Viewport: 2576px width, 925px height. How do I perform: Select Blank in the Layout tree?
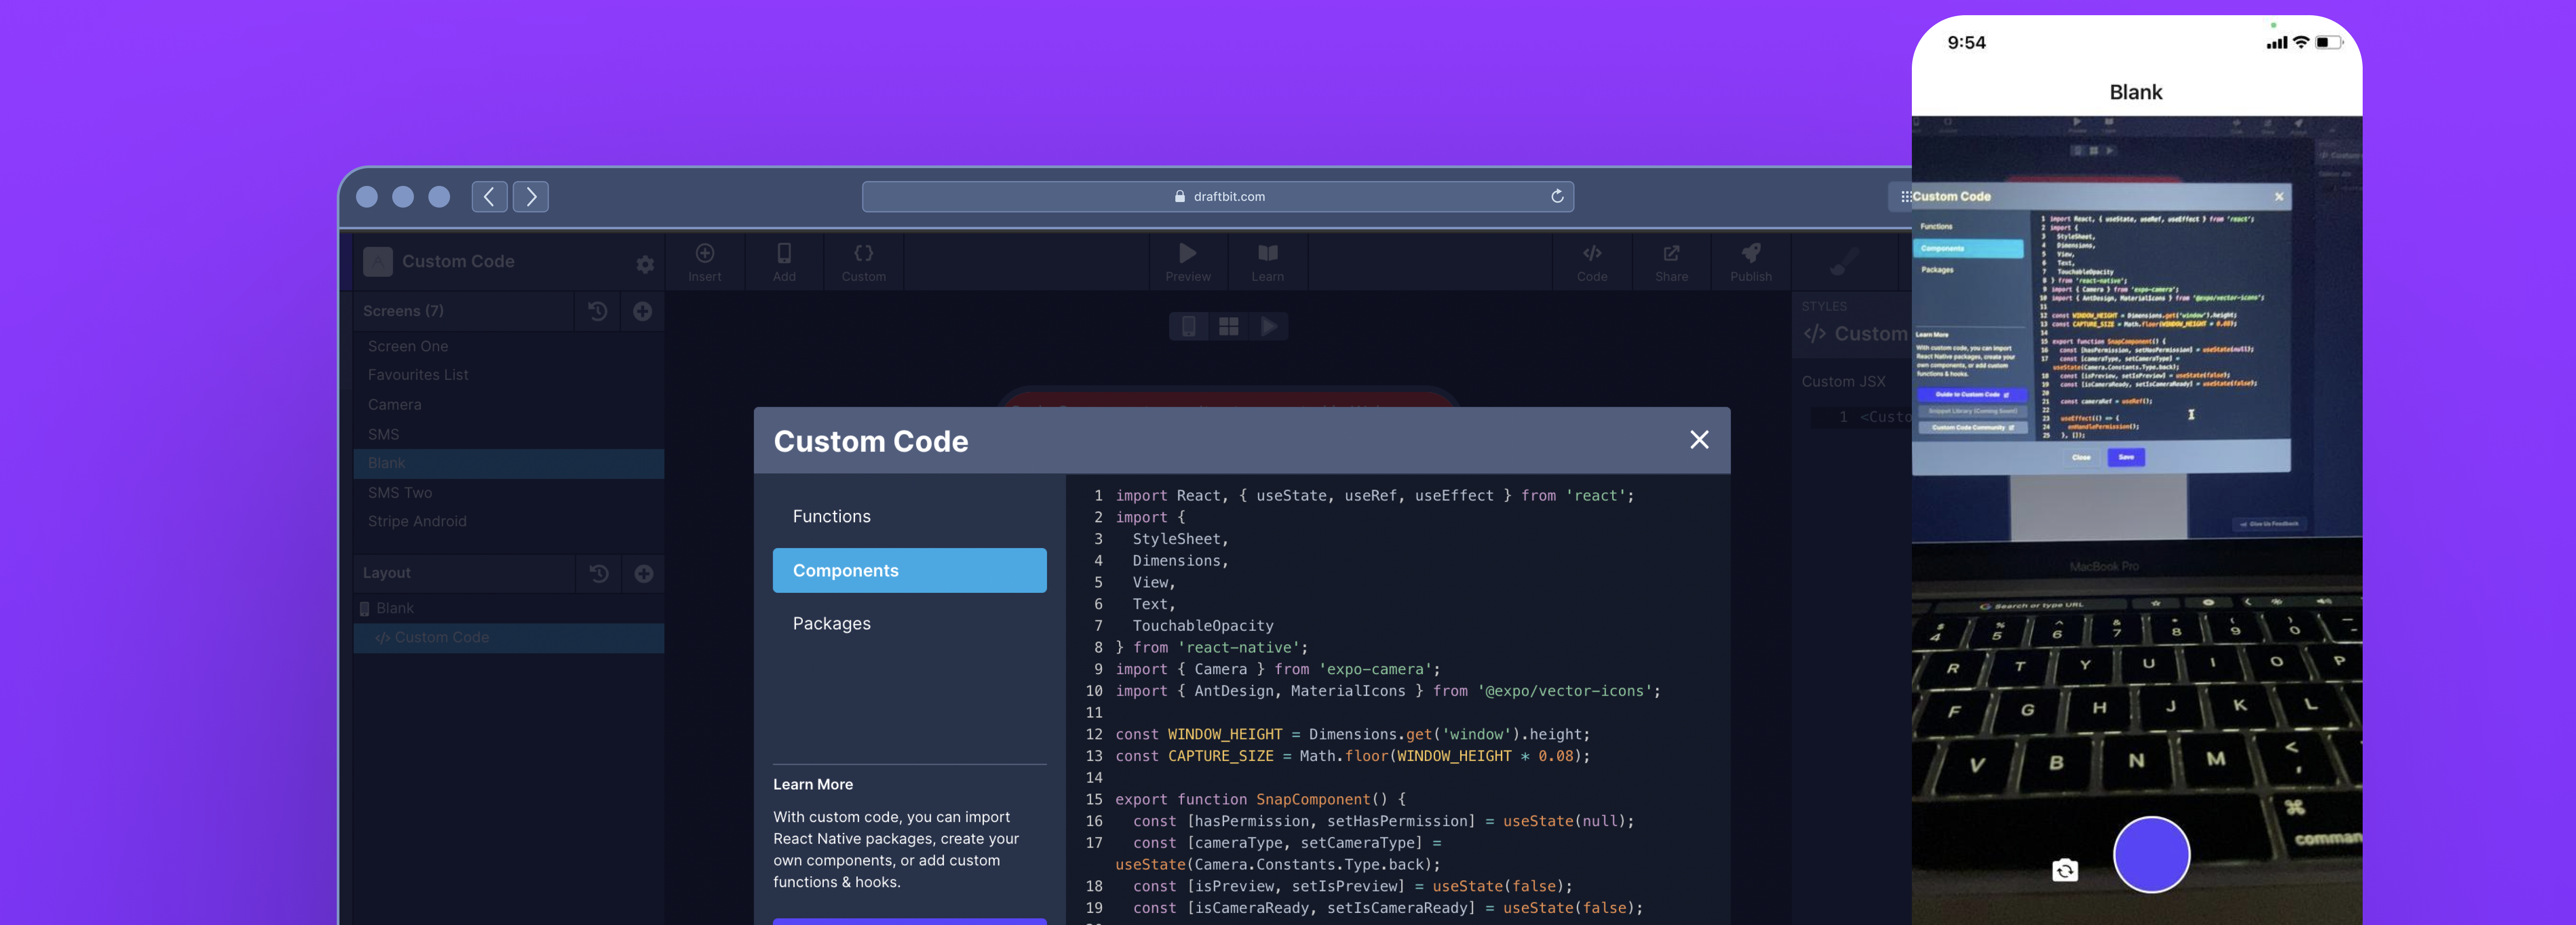coord(509,608)
